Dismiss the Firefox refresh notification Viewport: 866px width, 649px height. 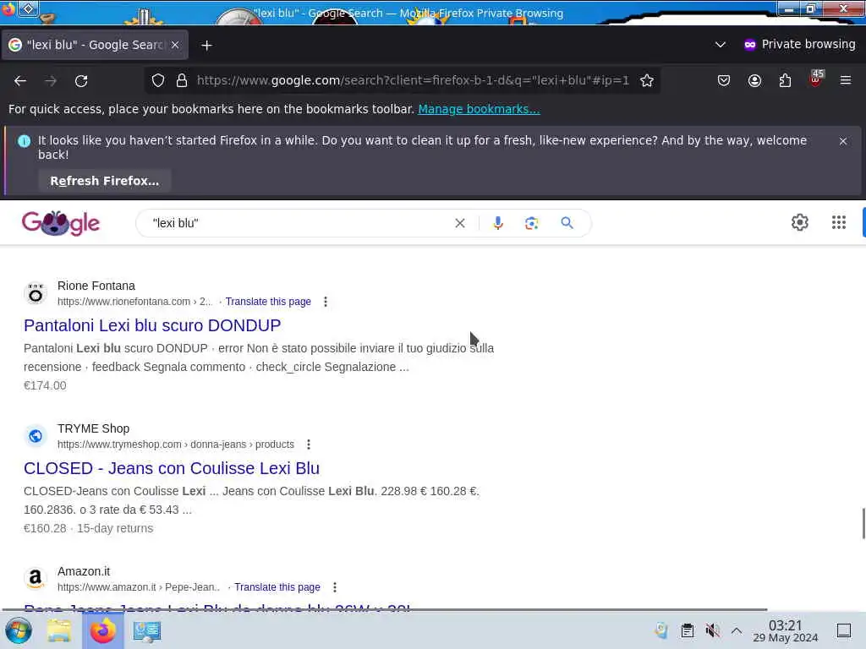(x=843, y=141)
